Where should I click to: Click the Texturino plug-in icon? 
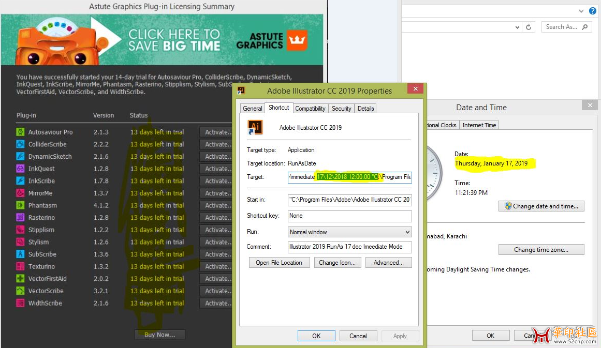point(20,266)
